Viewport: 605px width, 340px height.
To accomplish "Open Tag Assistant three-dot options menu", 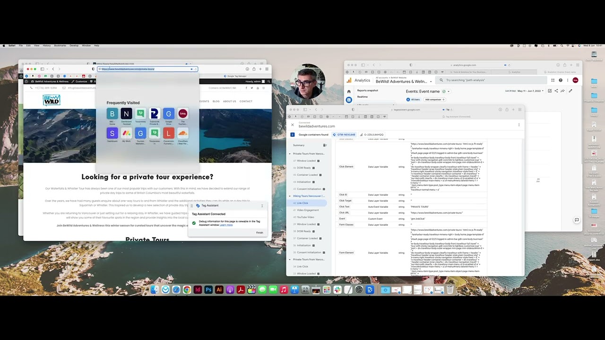I will click(x=519, y=125).
